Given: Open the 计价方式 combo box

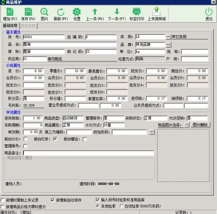Looking at the screenshot, I should tap(114, 125).
